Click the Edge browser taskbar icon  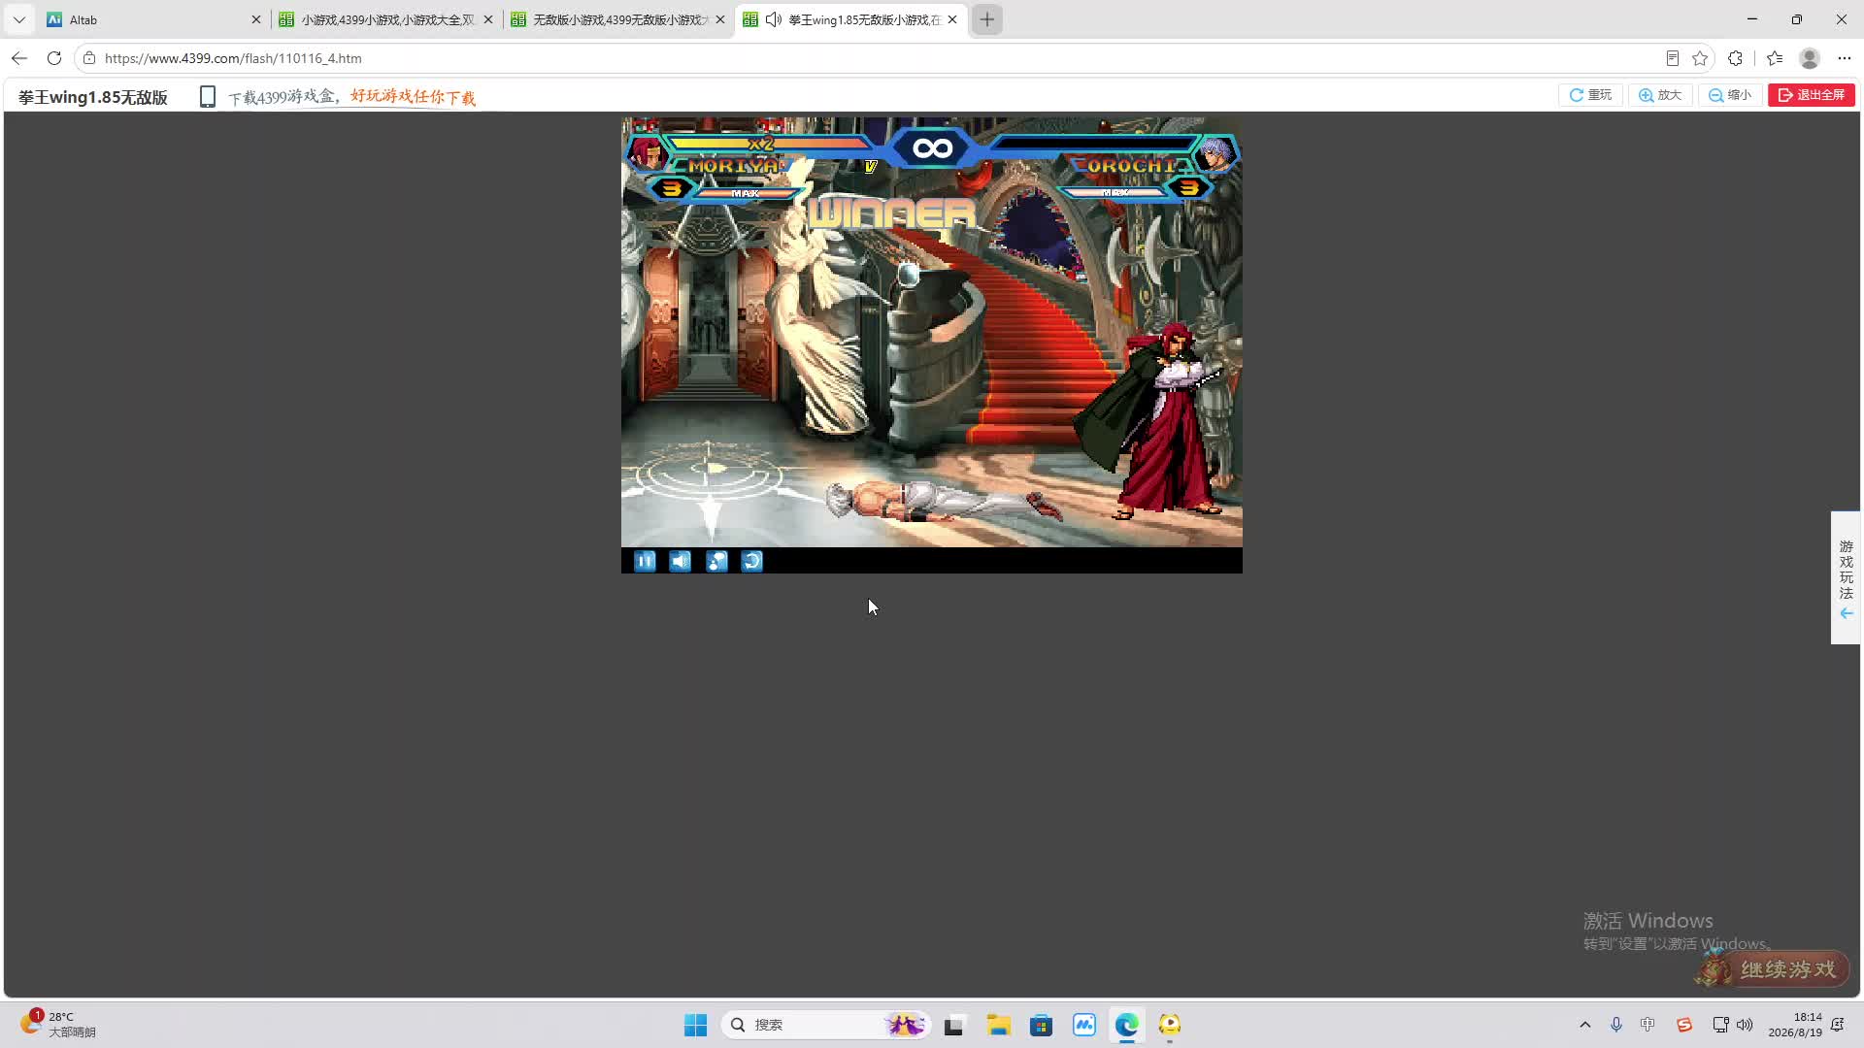[x=1127, y=1025]
